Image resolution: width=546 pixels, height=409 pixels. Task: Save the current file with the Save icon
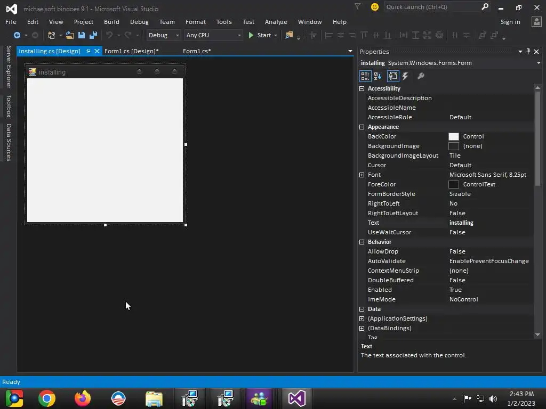(82, 35)
